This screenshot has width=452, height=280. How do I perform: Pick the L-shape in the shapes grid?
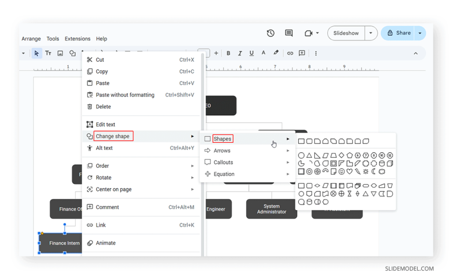[349, 164]
